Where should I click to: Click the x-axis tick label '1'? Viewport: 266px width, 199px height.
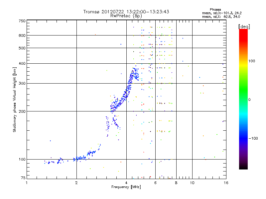point(27,183)
